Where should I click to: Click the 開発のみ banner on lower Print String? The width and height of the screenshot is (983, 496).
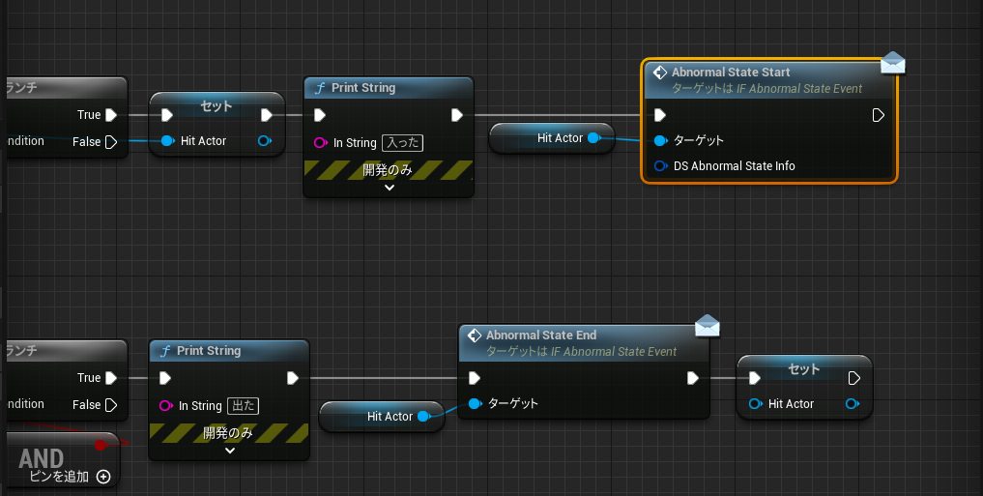(229, 432)
